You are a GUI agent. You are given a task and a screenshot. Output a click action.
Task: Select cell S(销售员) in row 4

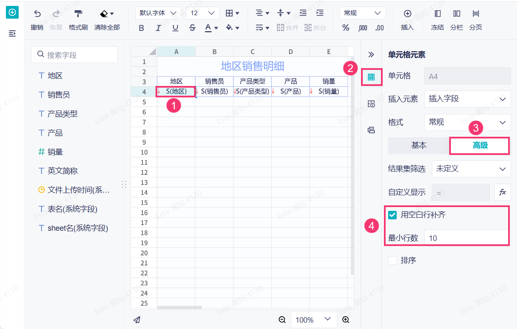(x=214, y=91)
